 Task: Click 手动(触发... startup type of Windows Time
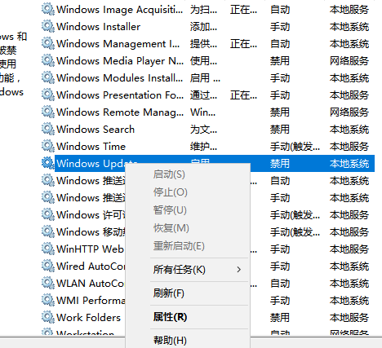295,147
